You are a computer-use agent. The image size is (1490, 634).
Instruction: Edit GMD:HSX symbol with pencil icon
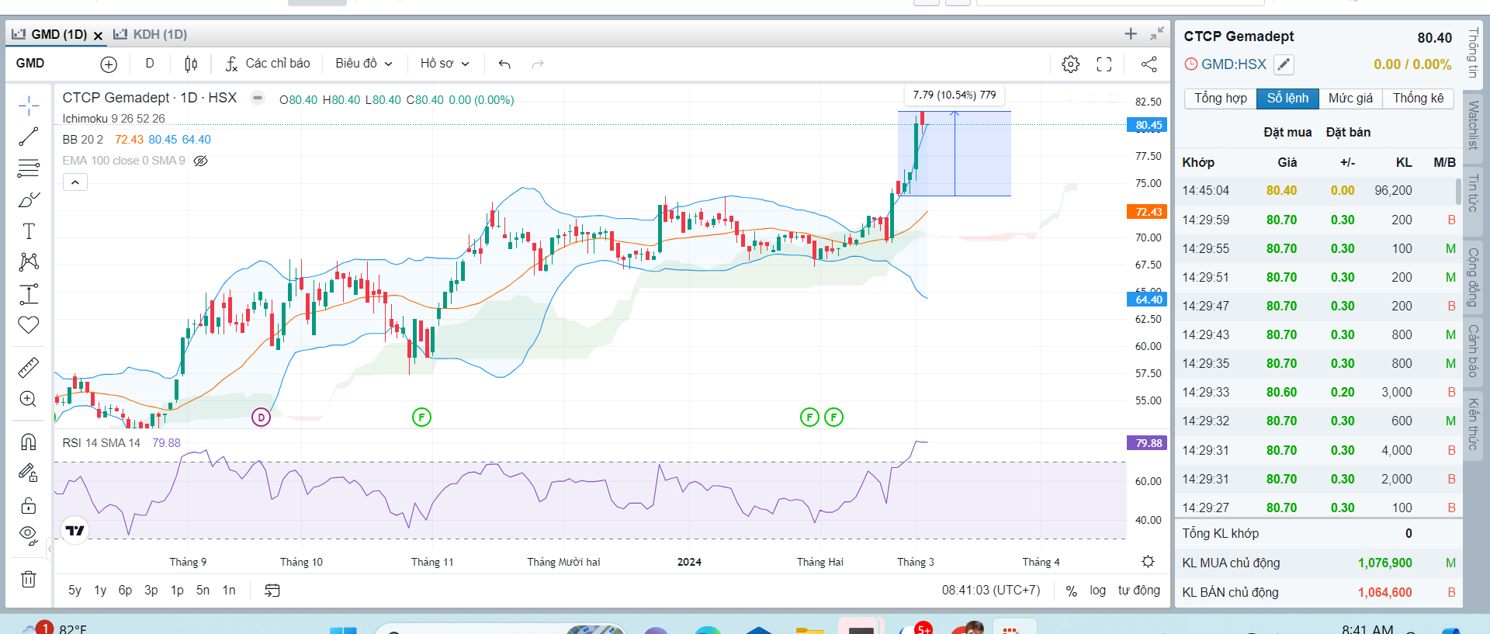tap(1284, 64)
